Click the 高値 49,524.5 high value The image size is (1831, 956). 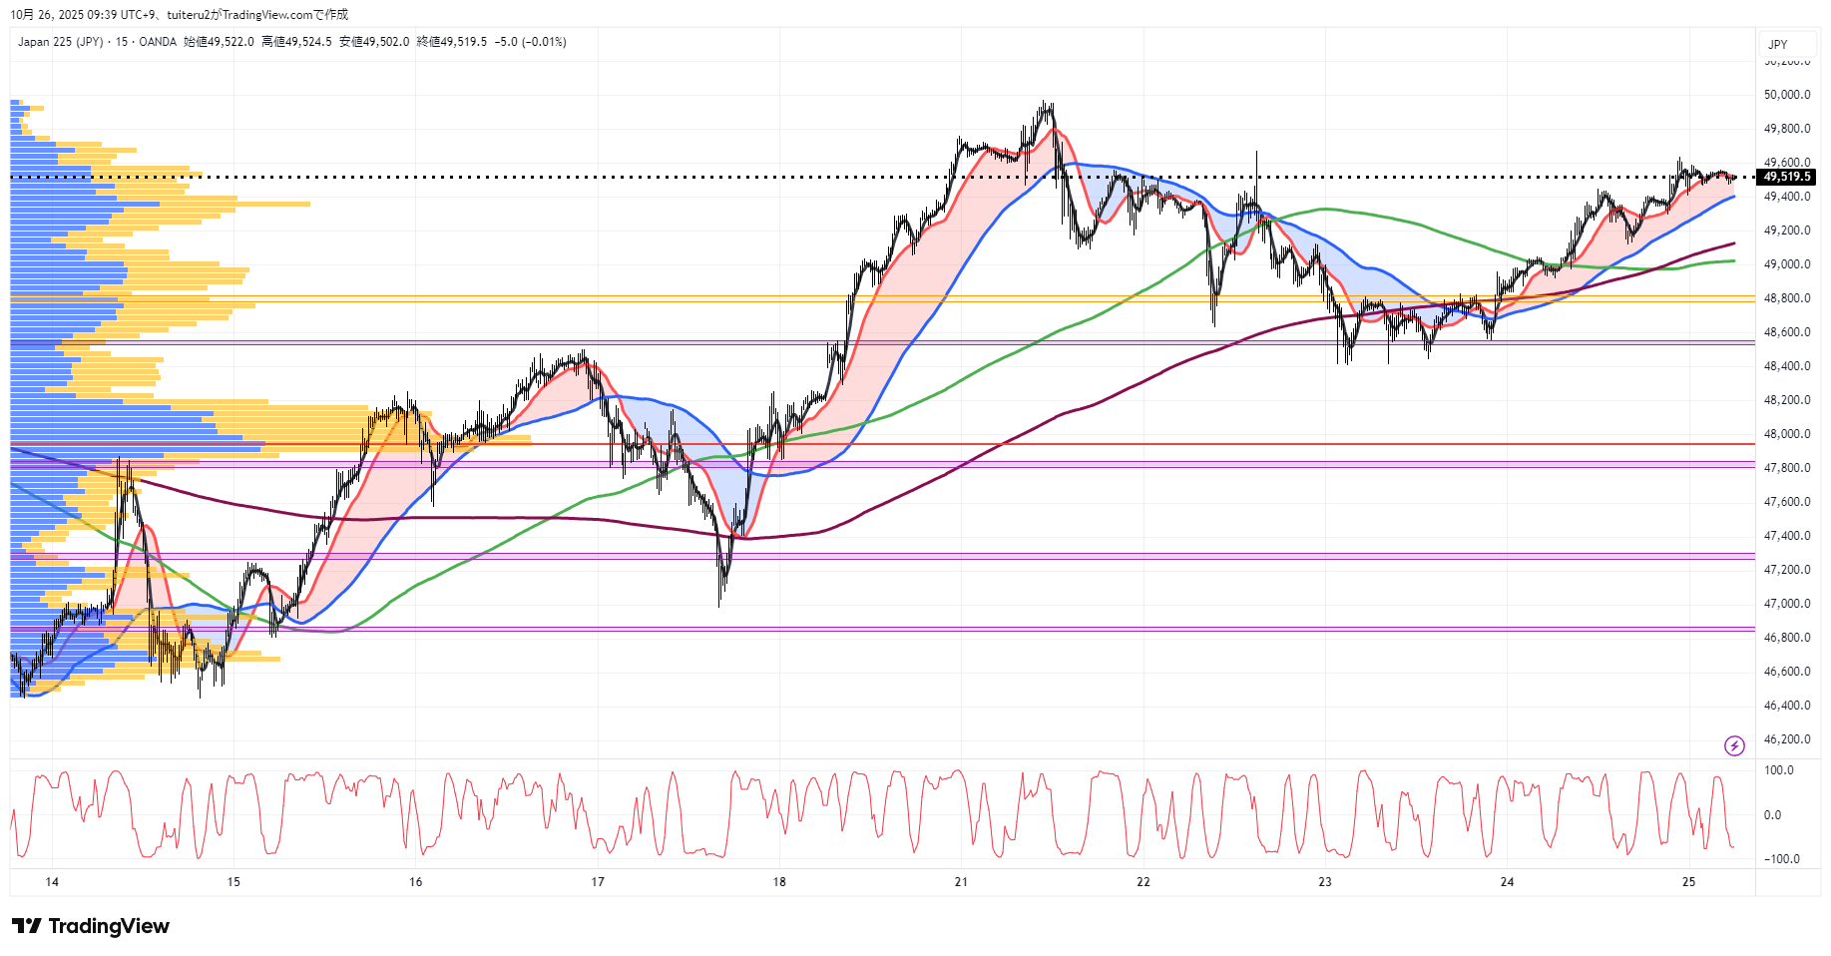[x=296, y=42]
